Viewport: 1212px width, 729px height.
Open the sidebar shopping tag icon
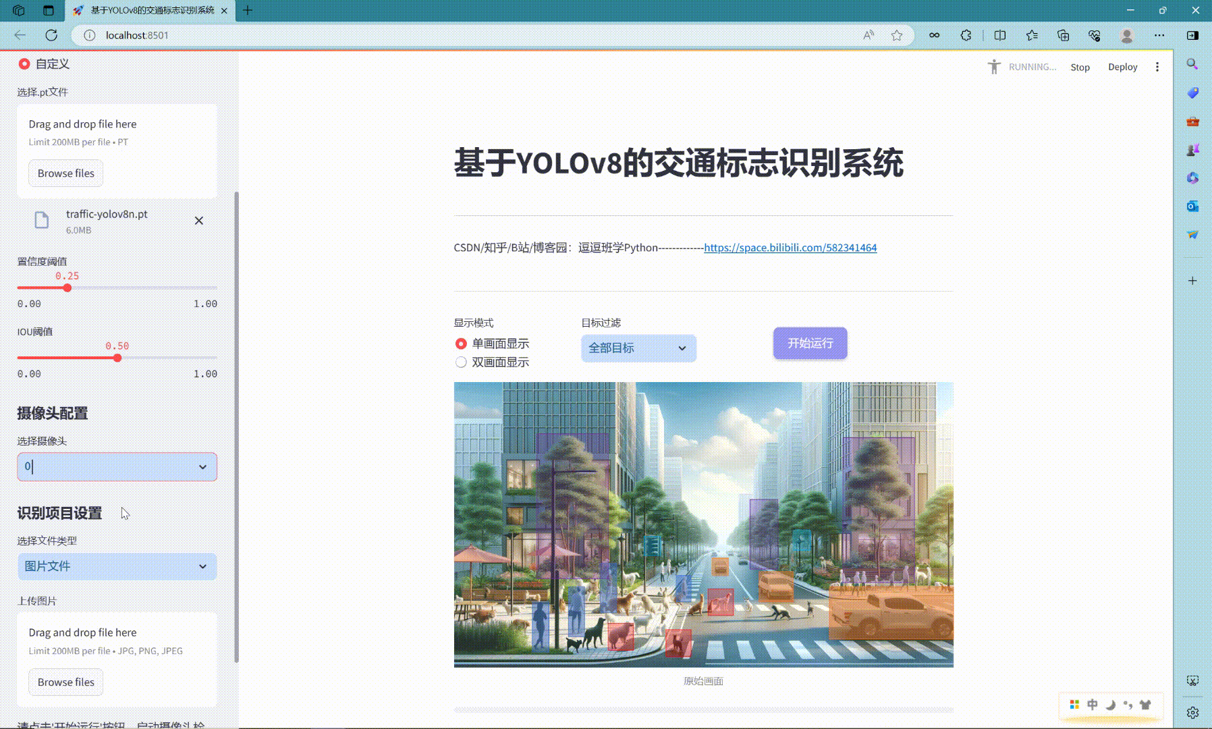tap(1192, 92)
